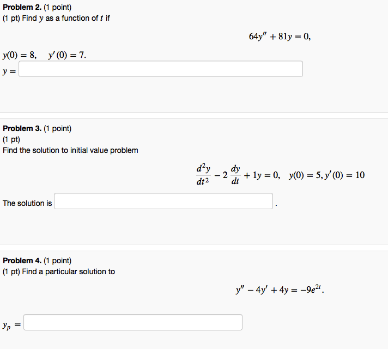
Task: Click 'Find y as a function of t if' text
Action: pyautogui.click(x=66, y=19)
